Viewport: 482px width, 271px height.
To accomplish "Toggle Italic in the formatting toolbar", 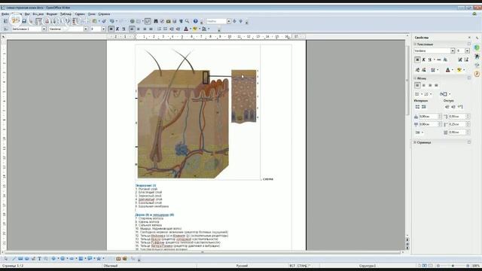I will [x=117, y=29].
